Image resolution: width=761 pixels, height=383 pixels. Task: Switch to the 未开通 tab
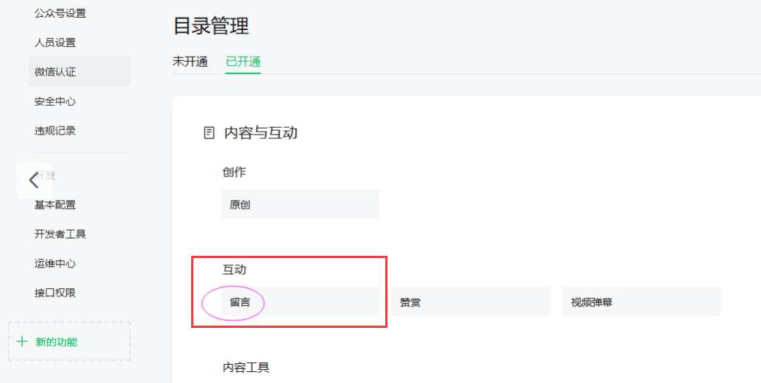click(x=190, y=62)
